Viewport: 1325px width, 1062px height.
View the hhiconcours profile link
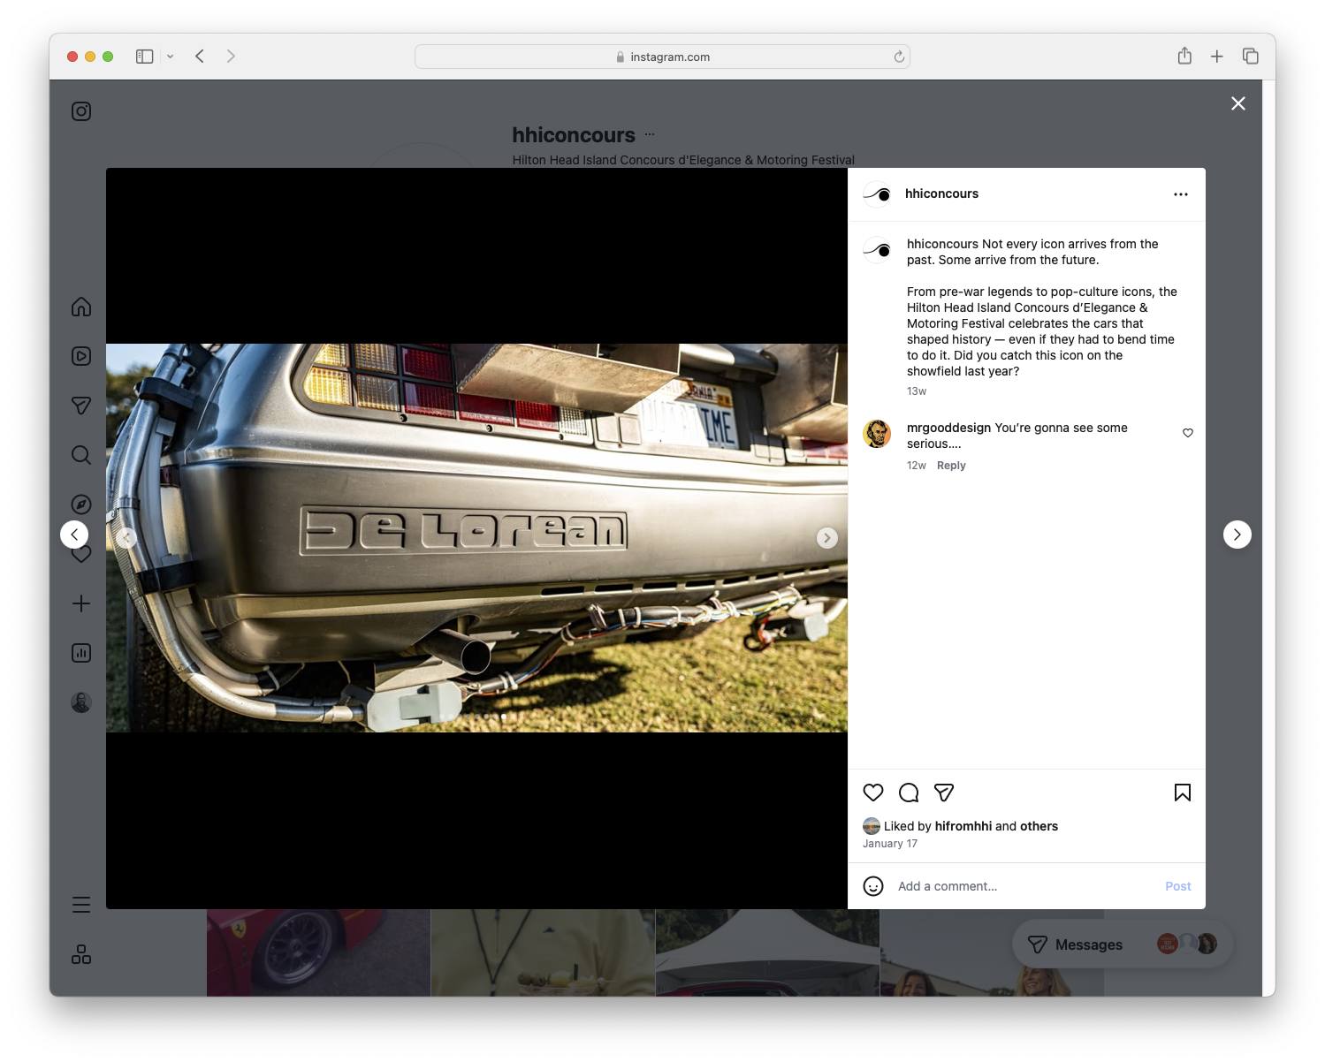point(942,193)
